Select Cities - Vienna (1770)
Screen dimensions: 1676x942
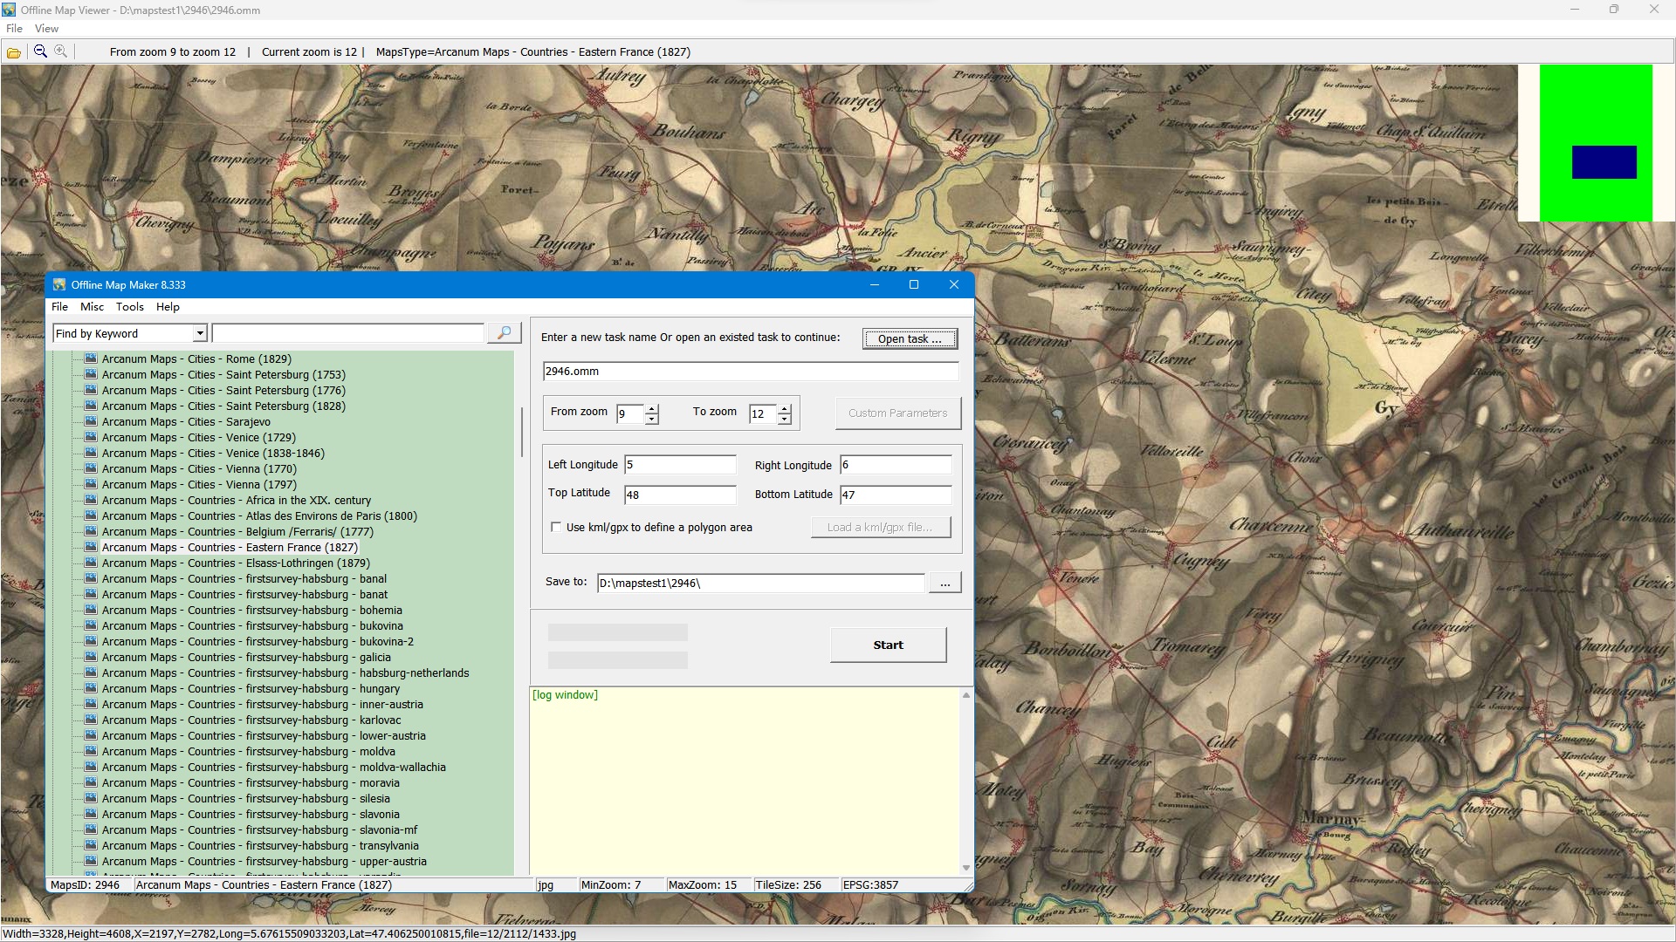pyautogui.click(x=199, y=468)
